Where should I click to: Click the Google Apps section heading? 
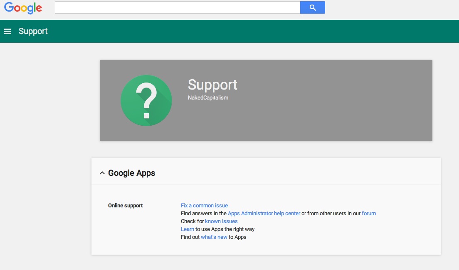(x=132, y=173)
